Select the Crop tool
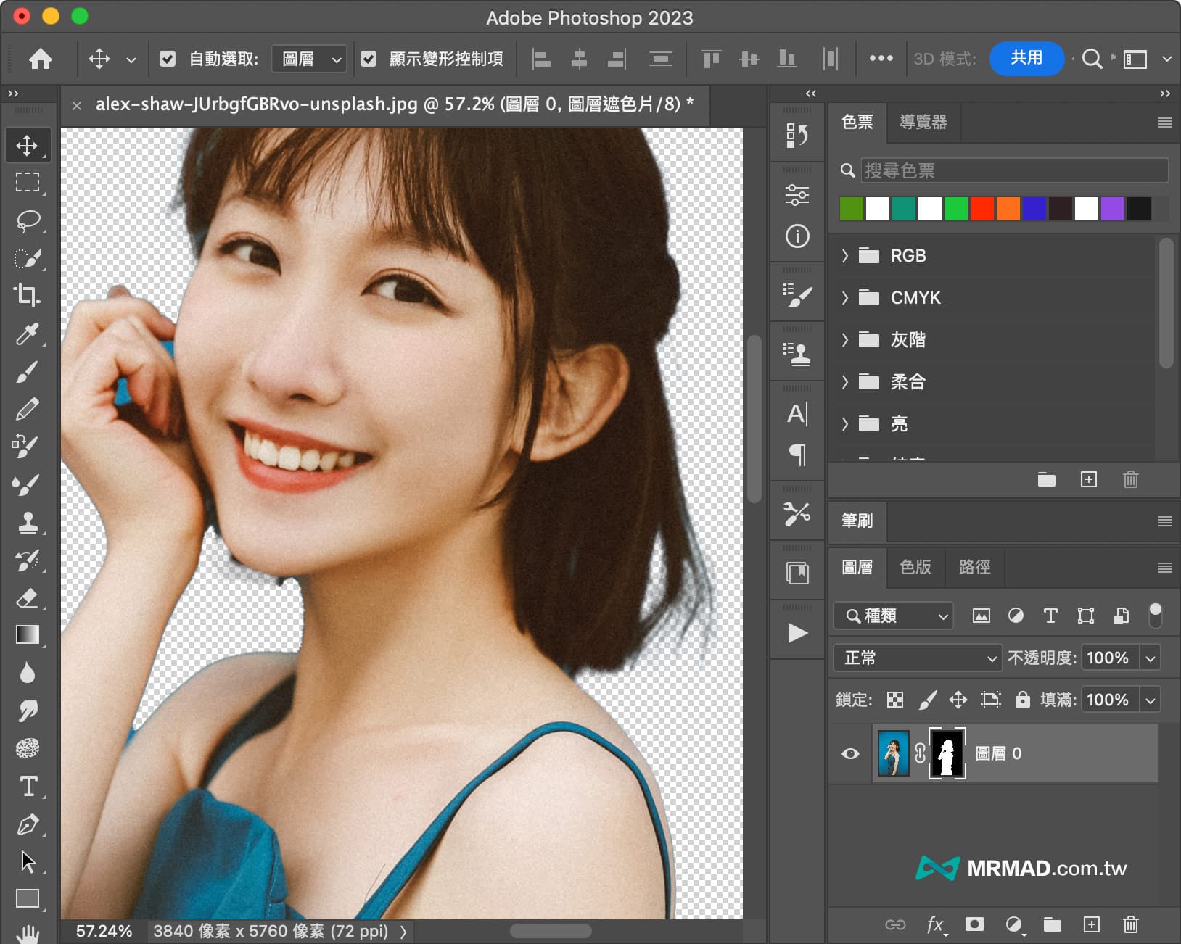1181x944 pixels. pyautogui.click(x=28, y=295)
